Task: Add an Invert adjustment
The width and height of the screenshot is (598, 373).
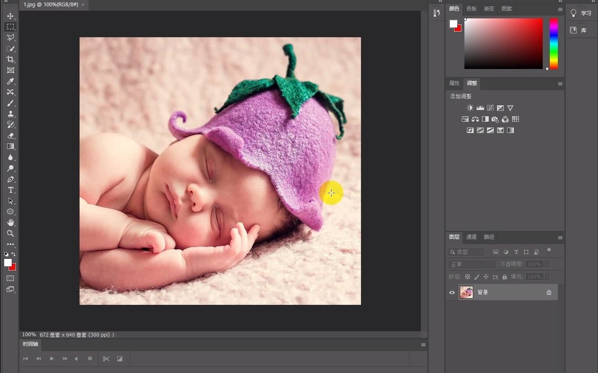Action: (470, 130)
